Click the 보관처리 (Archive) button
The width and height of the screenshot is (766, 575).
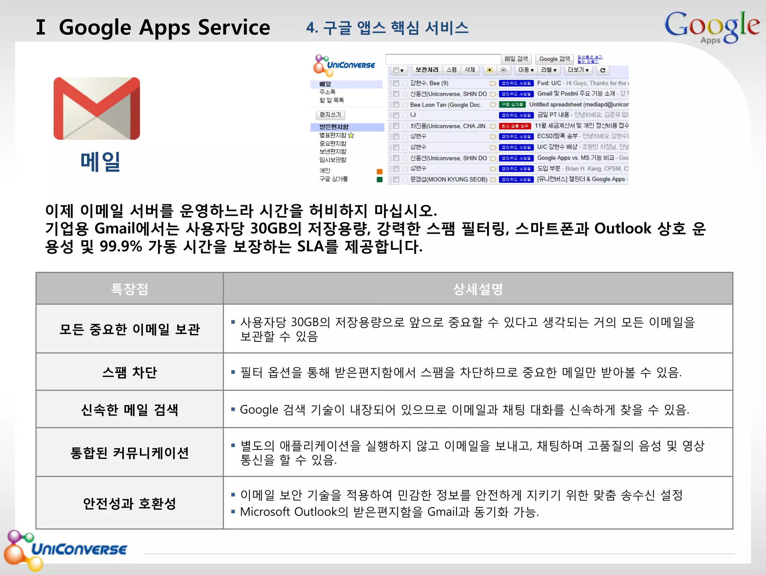point(427,70)
